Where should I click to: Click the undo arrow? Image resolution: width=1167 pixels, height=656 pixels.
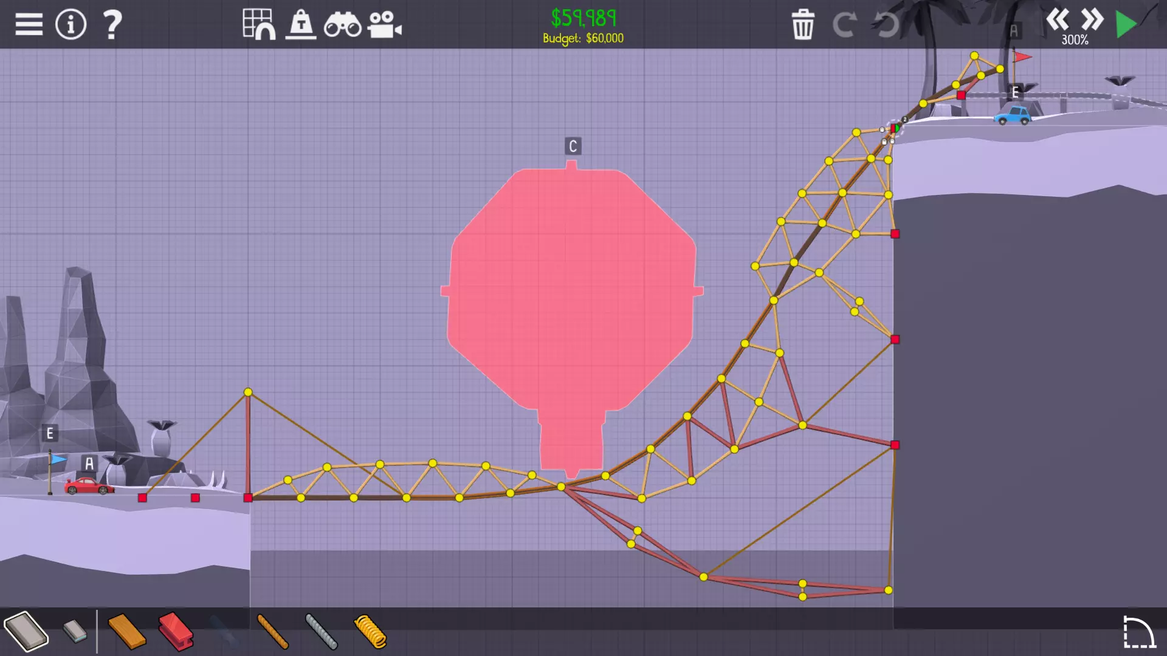point(886,25)
